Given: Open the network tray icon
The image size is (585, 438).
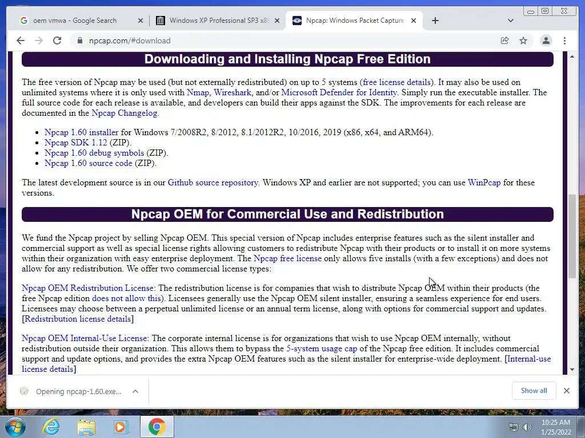Looking at the screenshot, I should 514,427.
